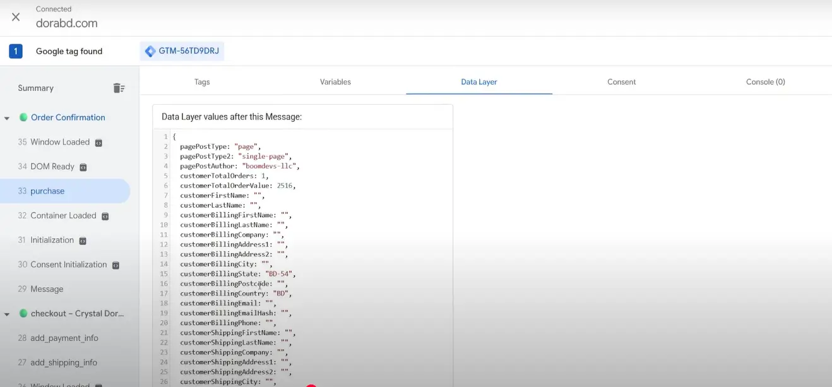832x387 pixels.
Task: Select the 28 add_payment_info event
Action: coord(64,338)
